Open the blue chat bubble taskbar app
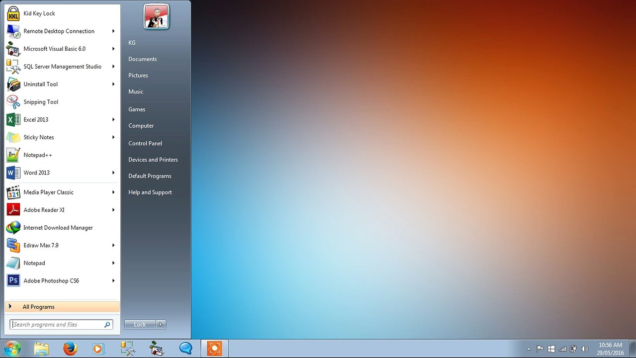 click(185, 349)
